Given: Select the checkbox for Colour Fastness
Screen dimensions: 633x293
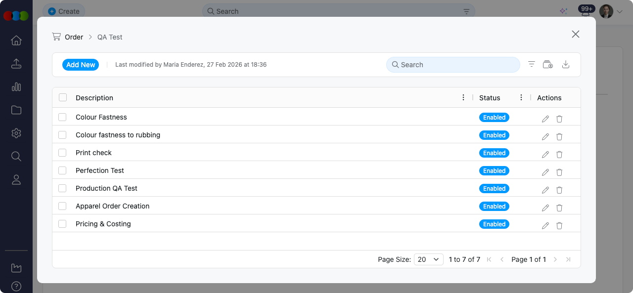Looking at the screenshot, I should click(x=62, y=117).
